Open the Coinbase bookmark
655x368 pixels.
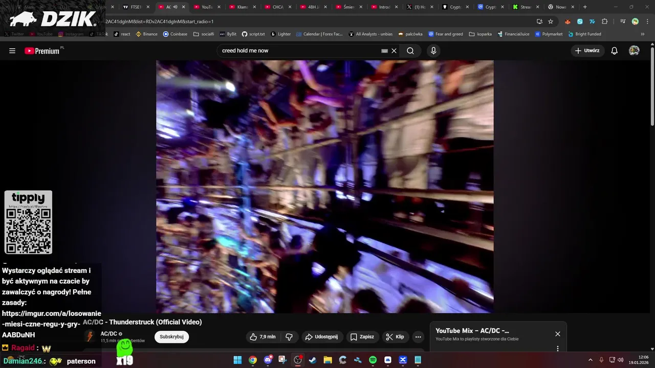click(x=175, y=34)
